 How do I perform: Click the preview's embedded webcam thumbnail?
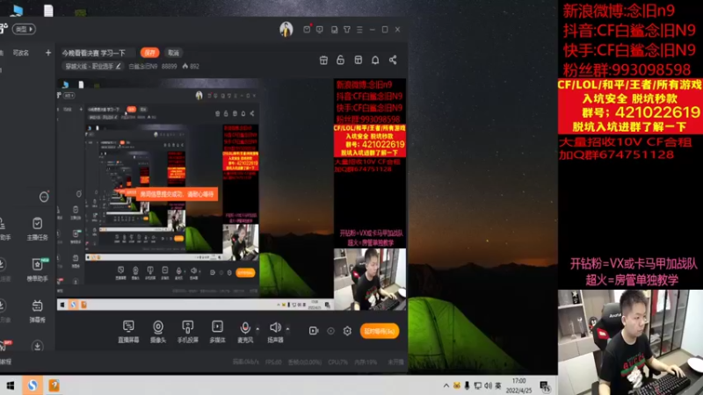click(x=370, y=279)
